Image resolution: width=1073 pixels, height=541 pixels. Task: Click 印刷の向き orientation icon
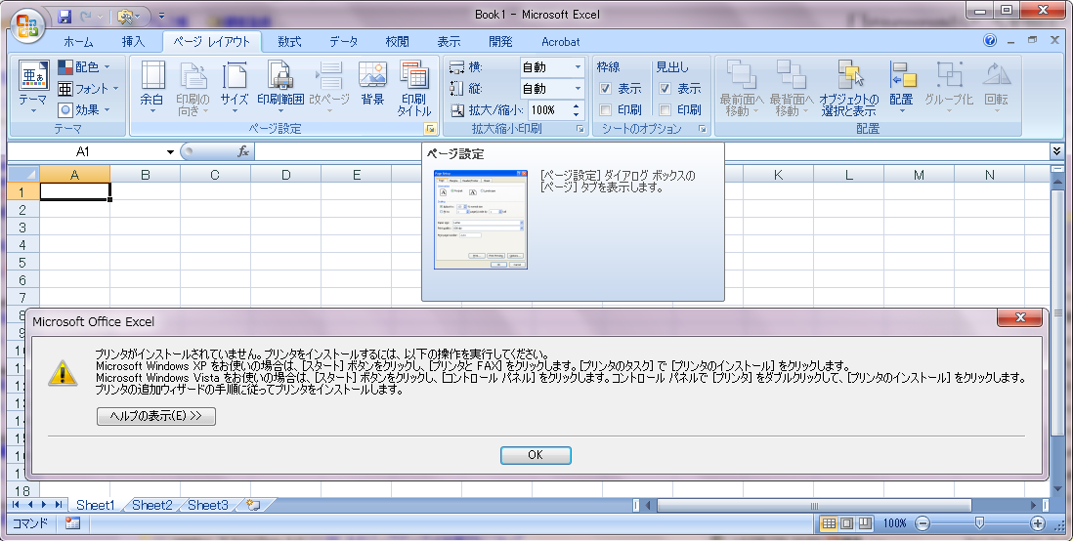click(193, 88)
